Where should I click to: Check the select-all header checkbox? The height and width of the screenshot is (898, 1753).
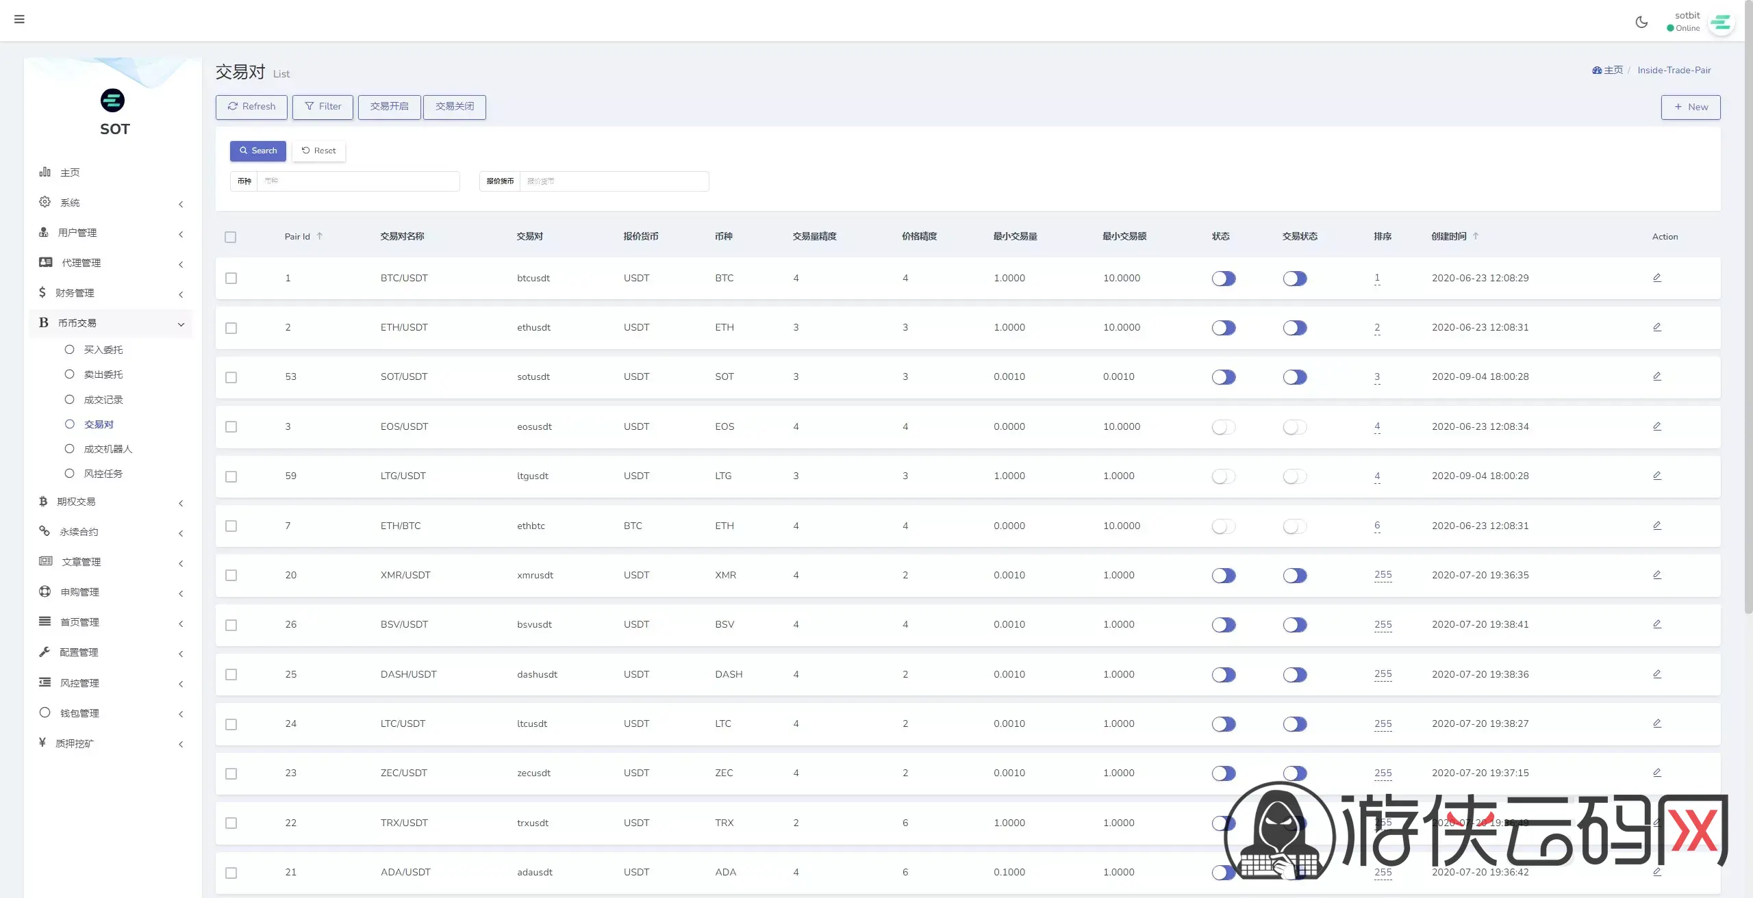tap(231, 237)
